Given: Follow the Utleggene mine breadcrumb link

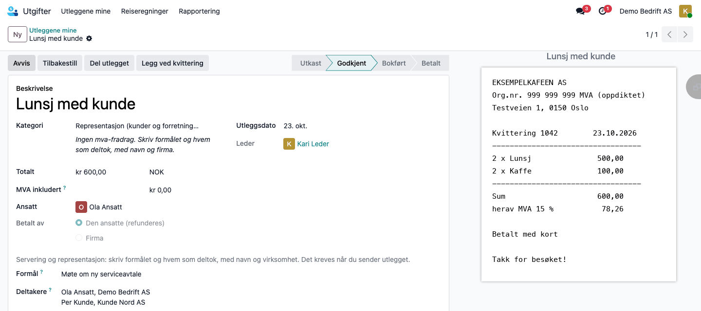Looking at the screenshot, I should [53, 30].
